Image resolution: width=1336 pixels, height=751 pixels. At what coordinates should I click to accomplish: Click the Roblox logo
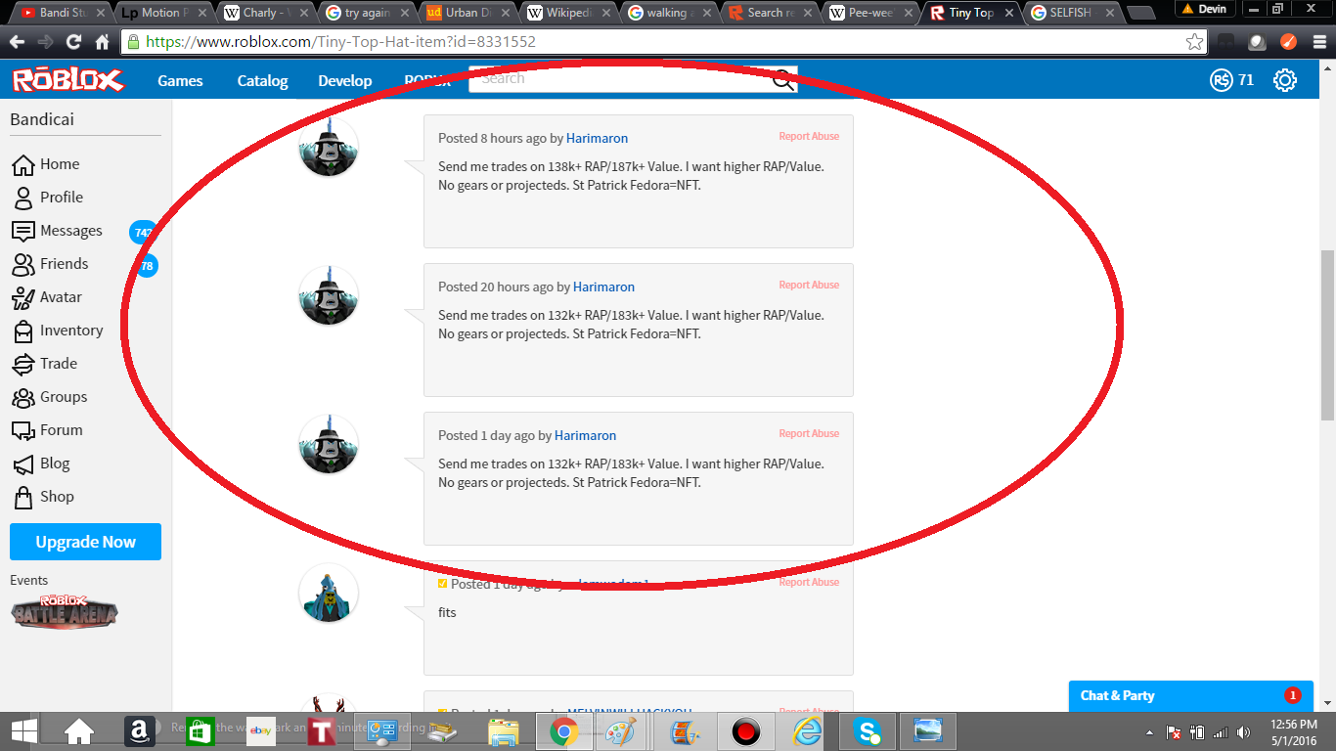pos(67,80)
